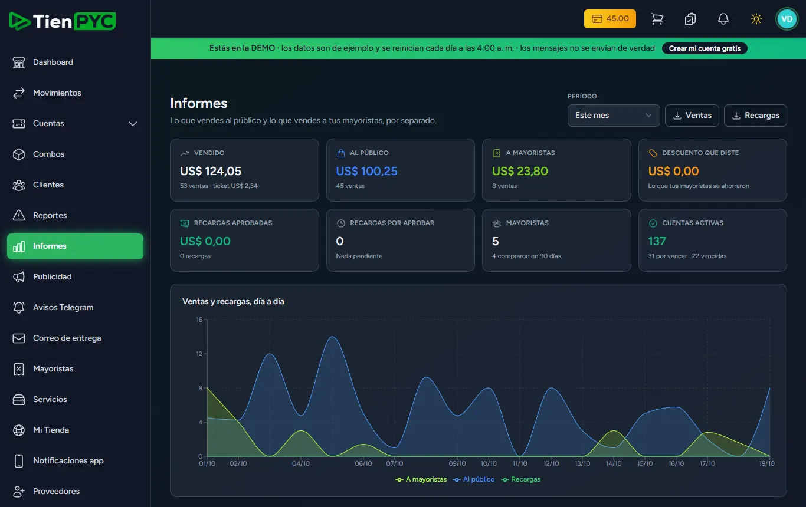Click the Cuentas activas 137 card
The width and height of the screenshot is (806, 507).
tap(713, 241)
